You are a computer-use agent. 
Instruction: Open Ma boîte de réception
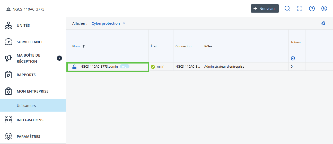[28, 58]
